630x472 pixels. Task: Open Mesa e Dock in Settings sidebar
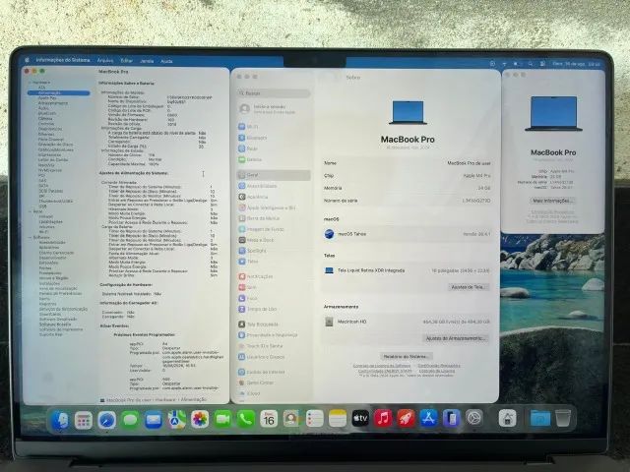(x=274, y=240)
